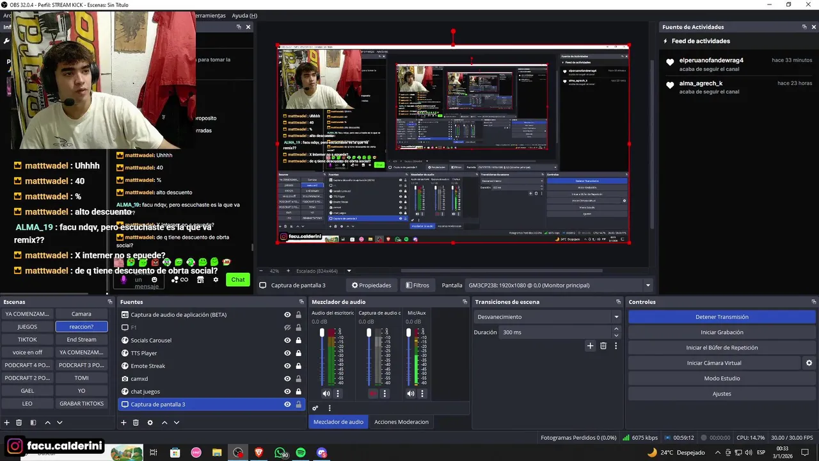Hide the Emote Streak source

pos(287,366)
